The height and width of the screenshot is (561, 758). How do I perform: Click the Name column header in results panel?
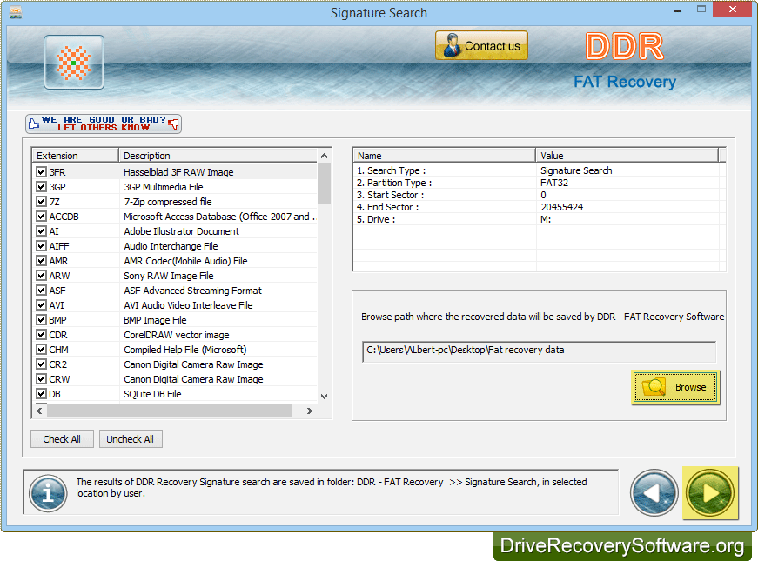pyautogui.click(x=435, y=155)
